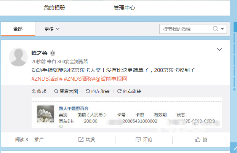Click 评论 to comment
The width and height of the screenshot is (237, 153).
coord(144,139)
